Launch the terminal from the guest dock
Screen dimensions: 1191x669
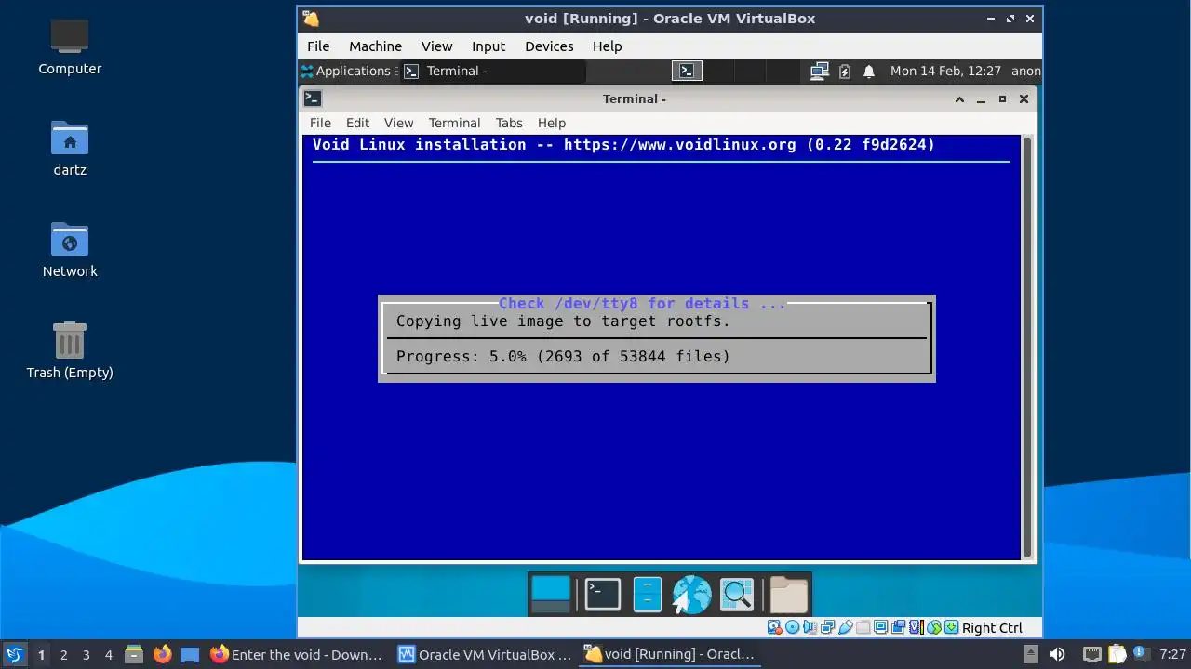pyautogui.click(x=602, y=595)
